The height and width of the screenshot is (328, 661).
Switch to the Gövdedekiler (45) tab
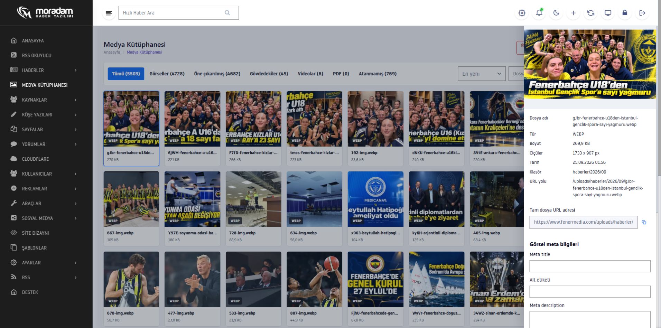(x=269, y=74)
